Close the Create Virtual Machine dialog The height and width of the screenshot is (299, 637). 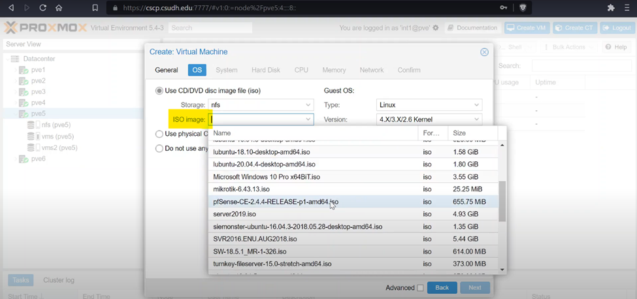[x=484, y=52]
